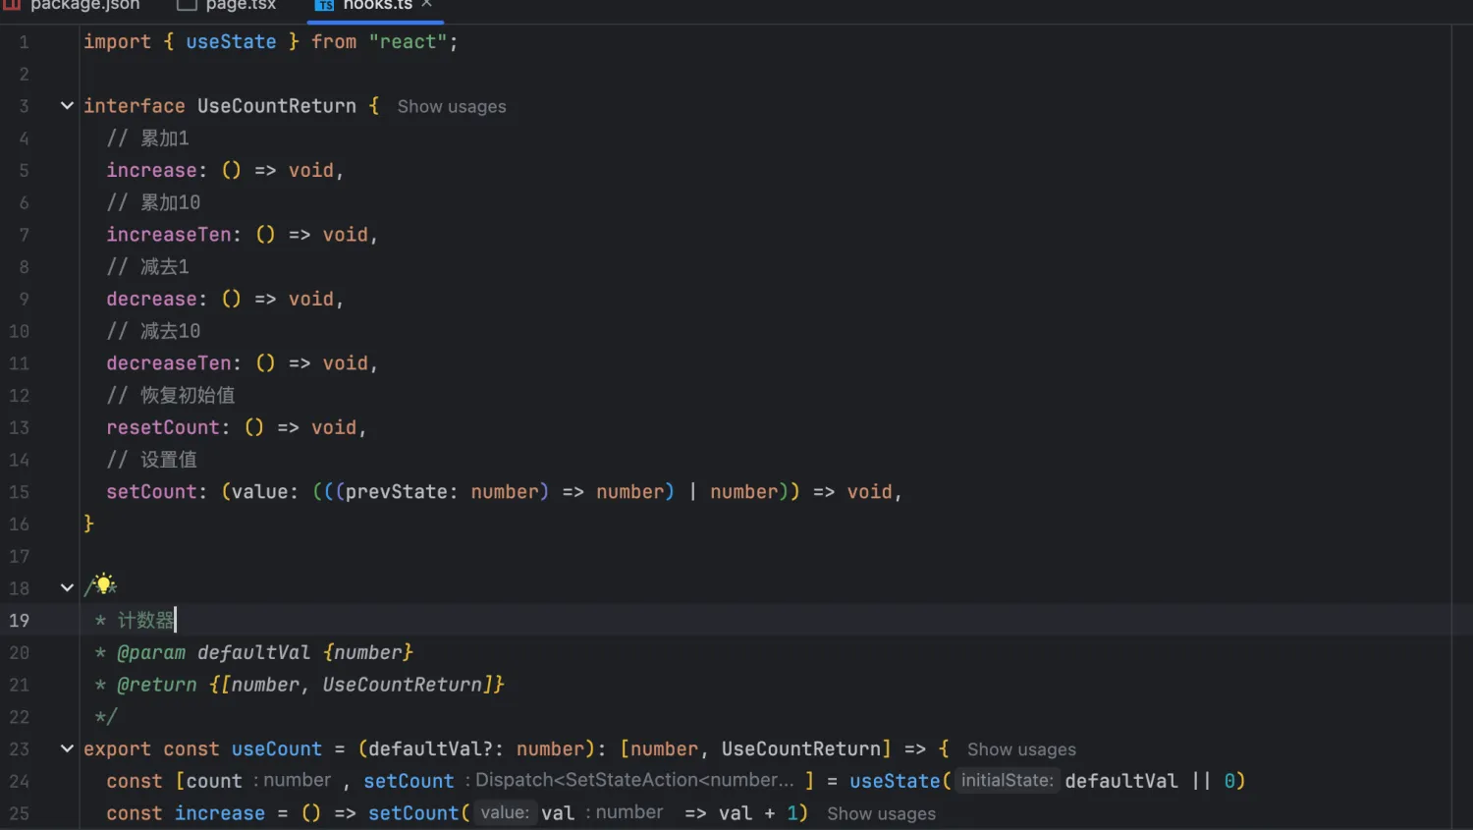Click the comment "// 恢复初始值"
The height and width of the screenshot is (830, 1473).
pos(171,396)
